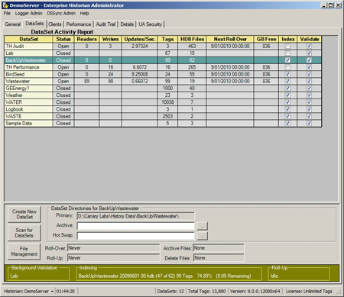Screen dimensions: 344x297
Task: Open File Management
Action: [24, 251]
